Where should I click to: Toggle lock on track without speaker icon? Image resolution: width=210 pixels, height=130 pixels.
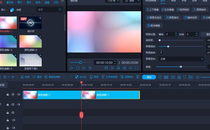pos(8,113)
